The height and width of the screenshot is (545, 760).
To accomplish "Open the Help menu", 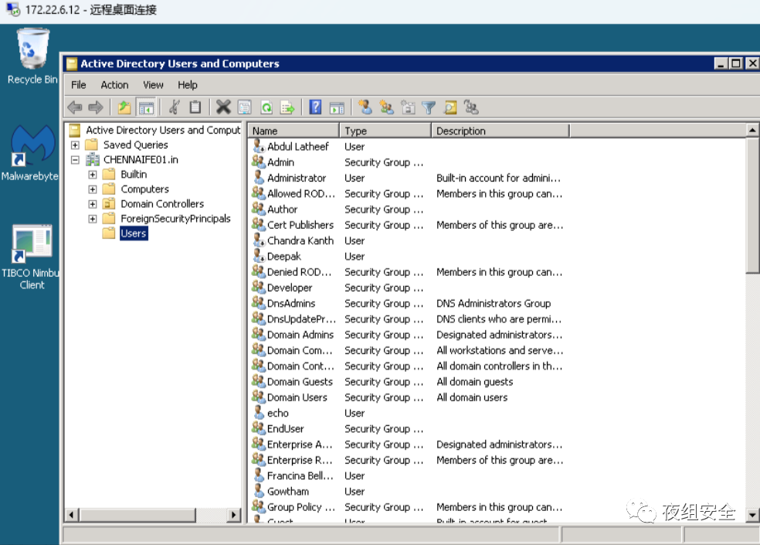I will [188, 85].
